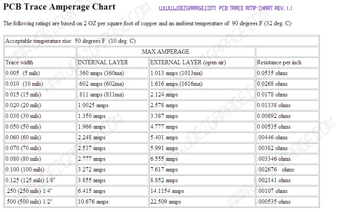
Task: Click the MAX AMPERAGE header cell
Action: (165, 52)
